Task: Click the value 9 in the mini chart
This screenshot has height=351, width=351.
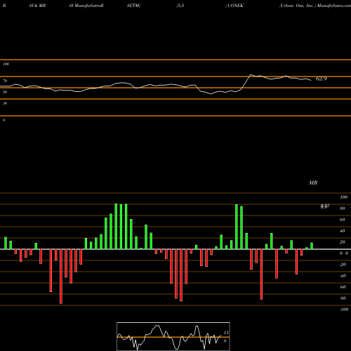Action: click(225, 341)
